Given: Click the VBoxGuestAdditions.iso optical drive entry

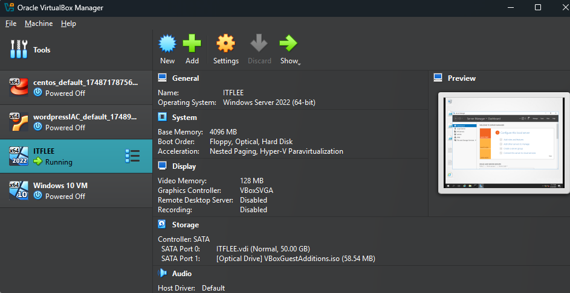Looking at the screenshot, I should point(296,259).
